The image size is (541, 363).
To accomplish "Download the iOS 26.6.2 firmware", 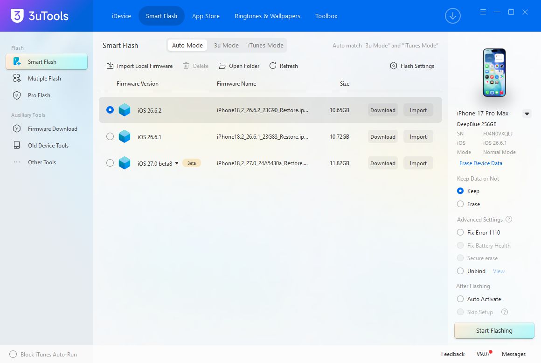I will point(382,110).
